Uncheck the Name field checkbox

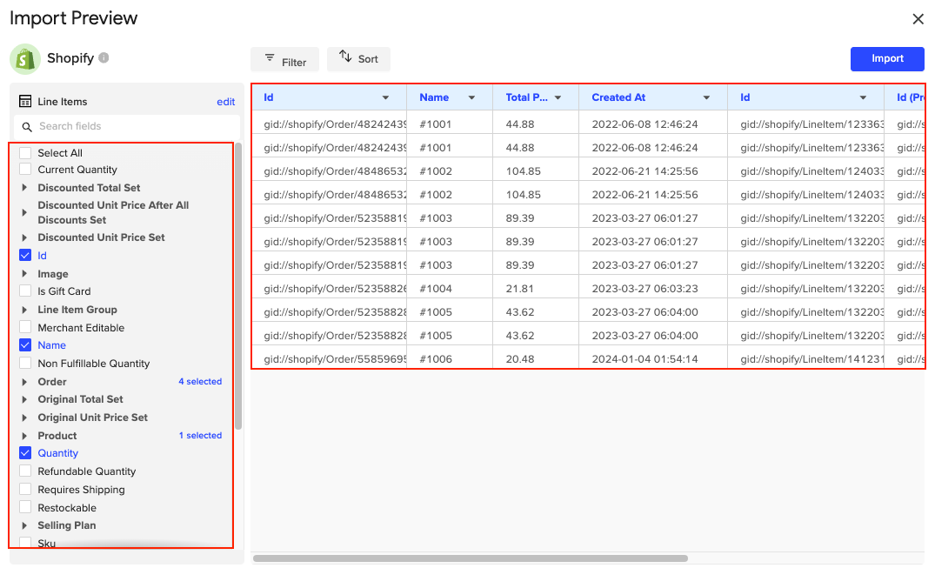tap(26, 344)
